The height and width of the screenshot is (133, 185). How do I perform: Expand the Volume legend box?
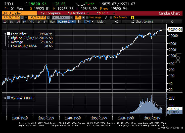click(5, 98)
